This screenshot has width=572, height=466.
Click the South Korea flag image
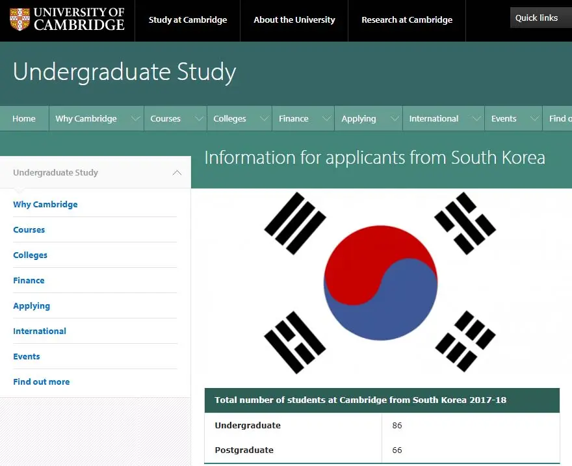tap(382, 283)
